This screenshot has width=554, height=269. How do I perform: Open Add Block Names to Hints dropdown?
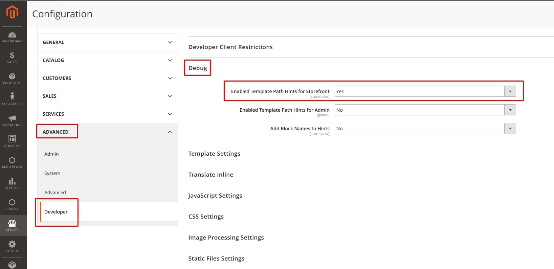click(x=425, y=129)
